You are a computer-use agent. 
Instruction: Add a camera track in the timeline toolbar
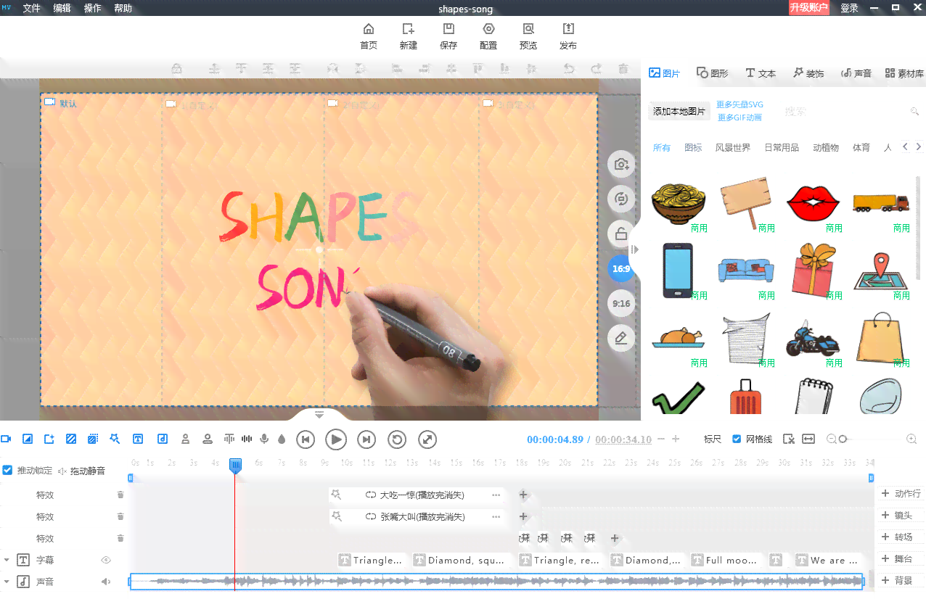click(7, 439)
